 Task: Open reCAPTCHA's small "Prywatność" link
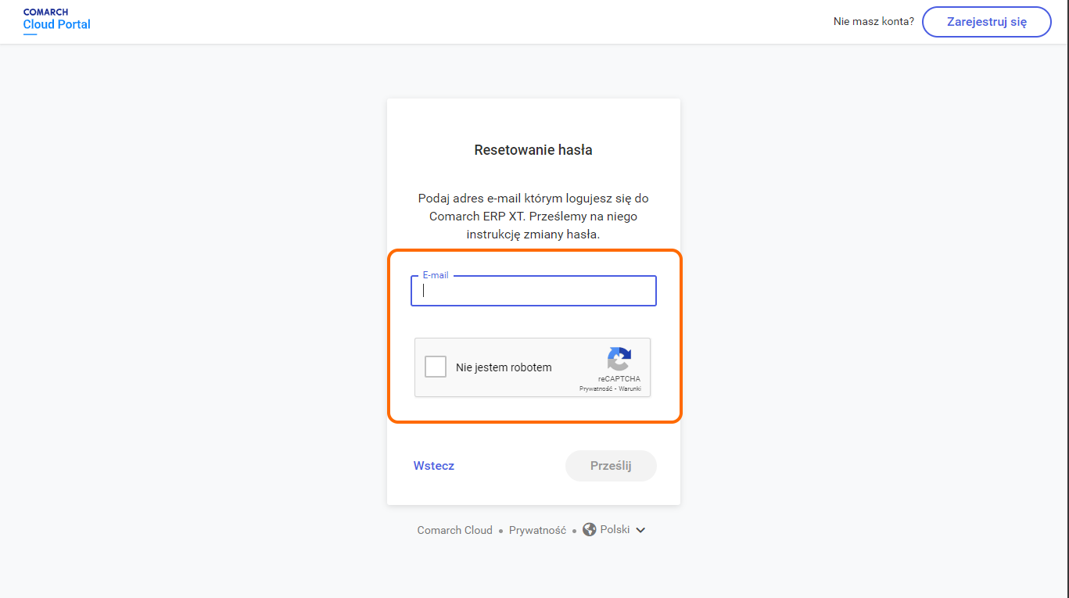596,389
